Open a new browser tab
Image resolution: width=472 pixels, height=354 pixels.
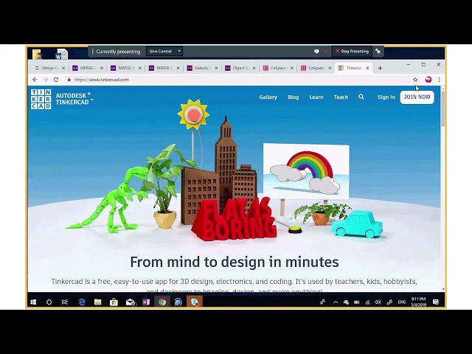[380, 68]
